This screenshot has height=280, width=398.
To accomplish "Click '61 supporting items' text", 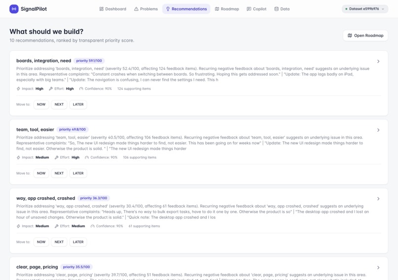I will 144,226.
